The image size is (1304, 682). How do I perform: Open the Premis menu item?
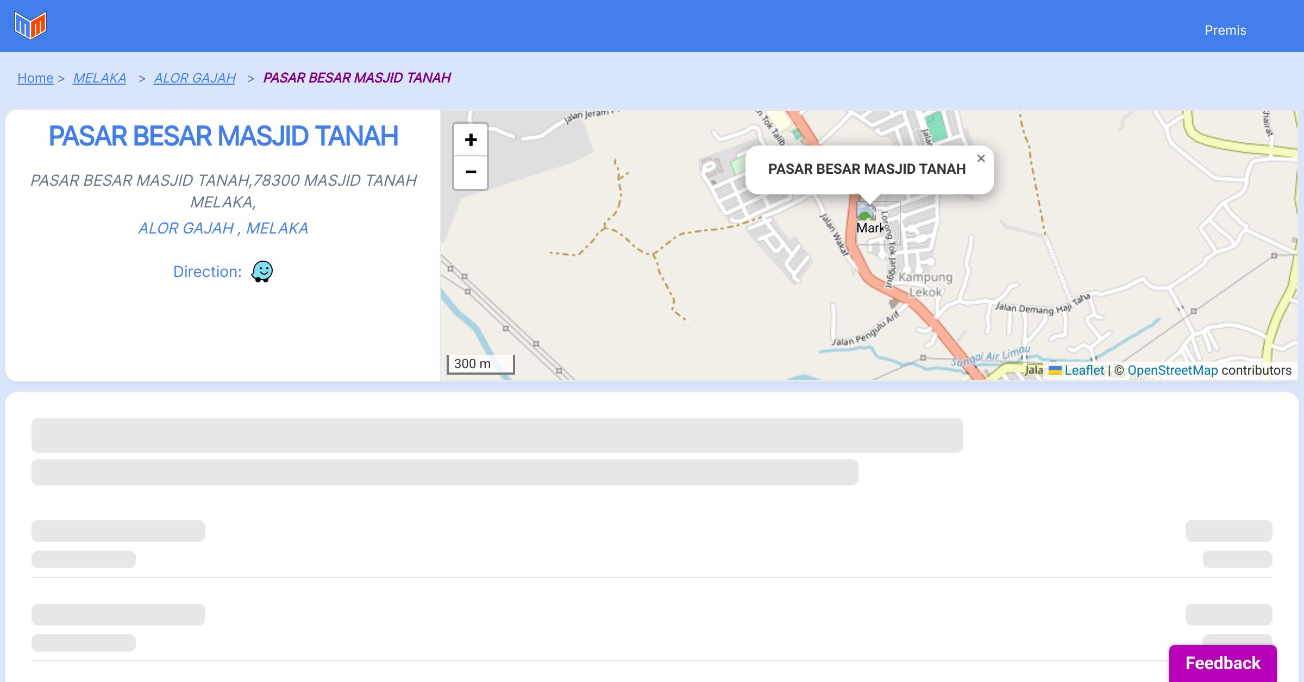[1225, 30]
